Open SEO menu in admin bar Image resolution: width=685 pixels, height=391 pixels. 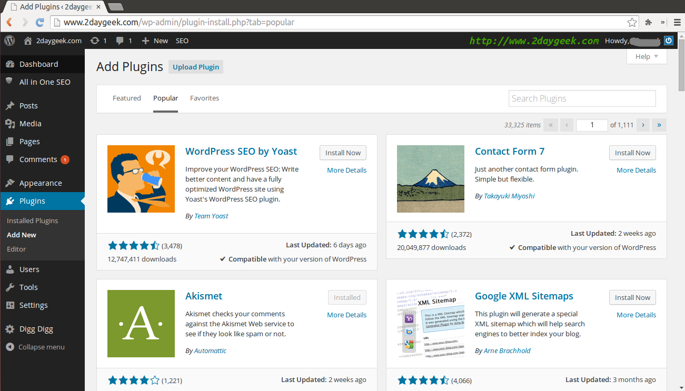(182, 41)
